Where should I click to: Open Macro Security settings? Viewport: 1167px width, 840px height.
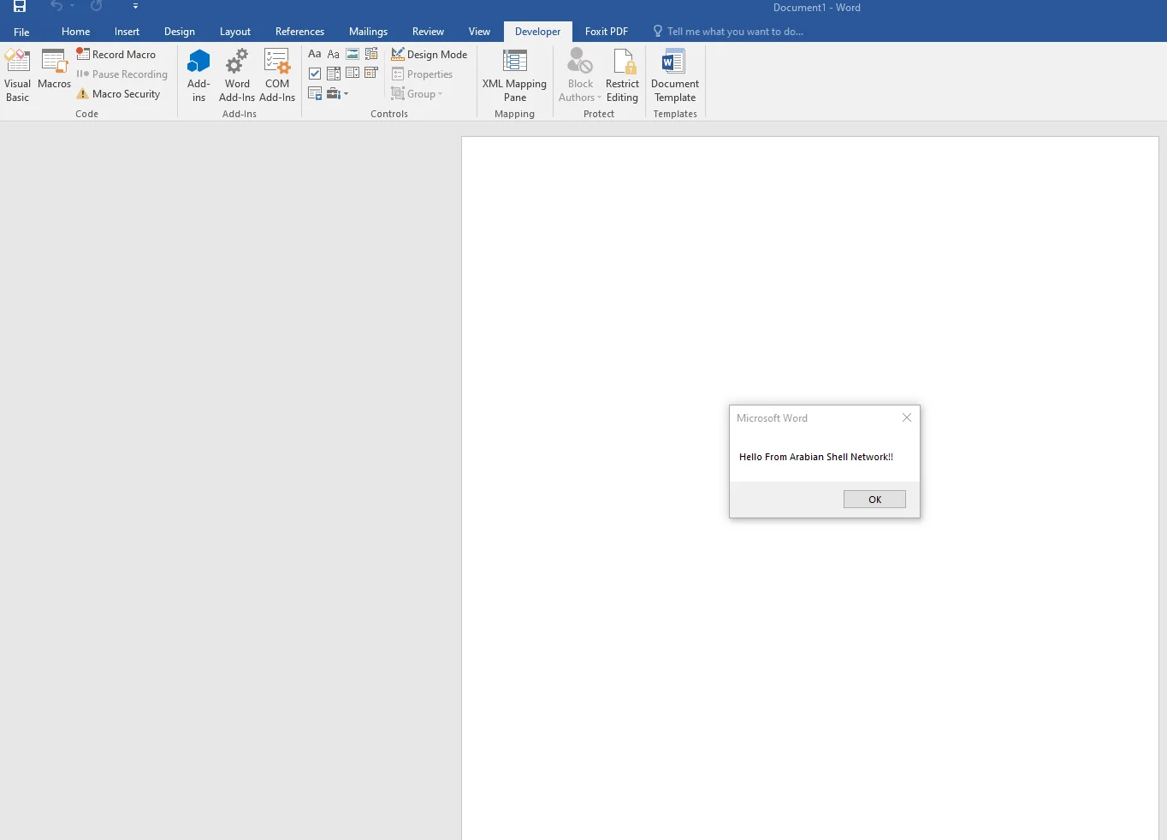point(118,94)
